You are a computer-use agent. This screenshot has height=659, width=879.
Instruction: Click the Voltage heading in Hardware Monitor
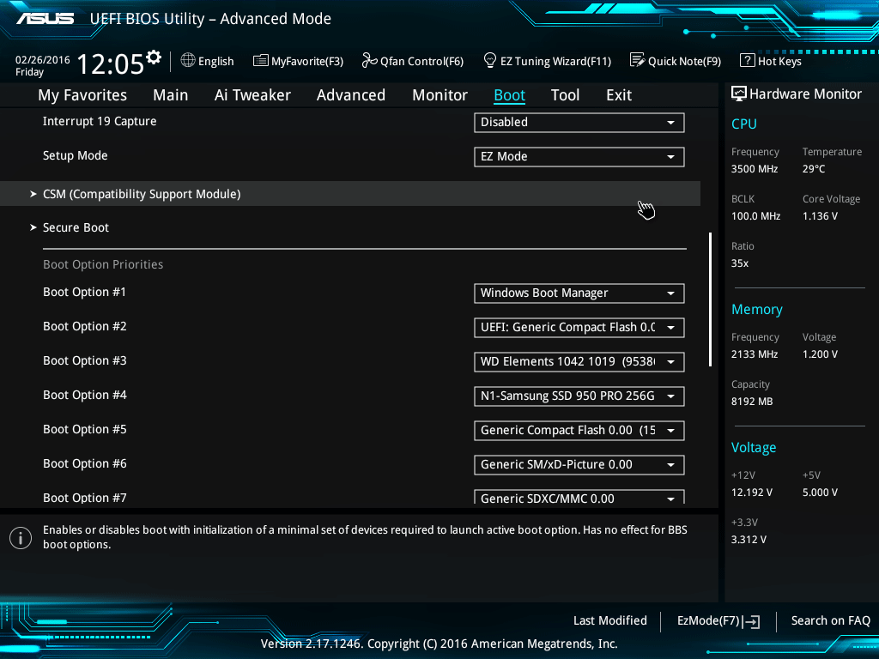[754, 448]
